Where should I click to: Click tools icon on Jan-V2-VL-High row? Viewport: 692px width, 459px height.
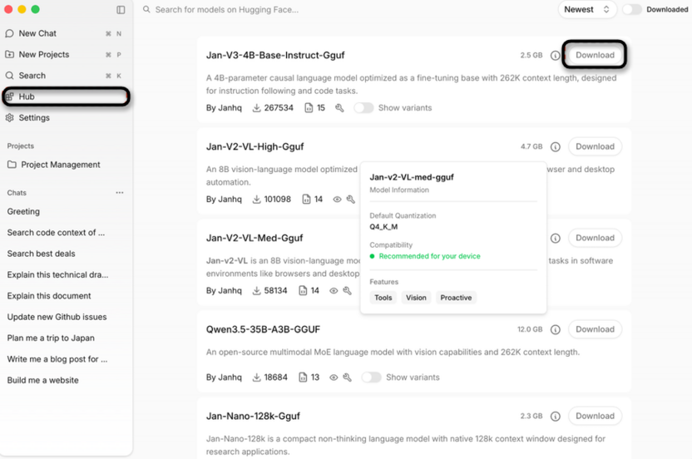tap(350, 199)
